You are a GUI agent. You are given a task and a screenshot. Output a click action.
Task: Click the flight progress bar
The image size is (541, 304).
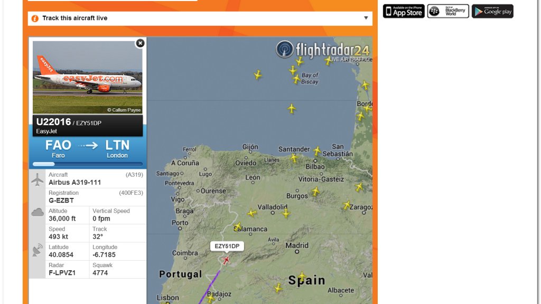(x=88, y=164)
